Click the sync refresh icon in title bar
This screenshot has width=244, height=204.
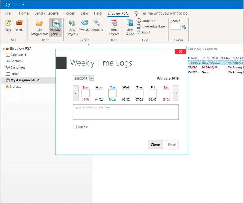8,5
